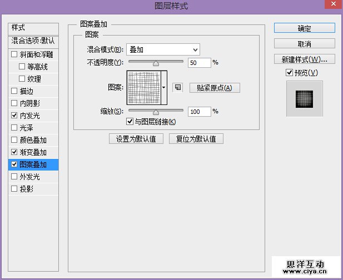Screen dimensions: 343x280
Task: Enable the 外发光 checkbox
Action: 14,177
